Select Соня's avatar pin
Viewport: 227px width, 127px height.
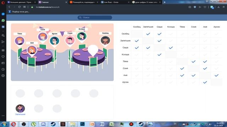[x=43, y=37]
